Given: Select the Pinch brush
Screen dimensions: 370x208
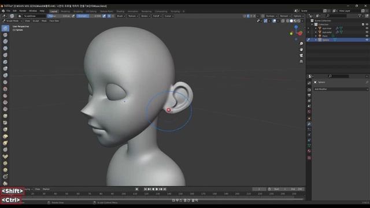Looking at the screenshot, I should [5, 123].
